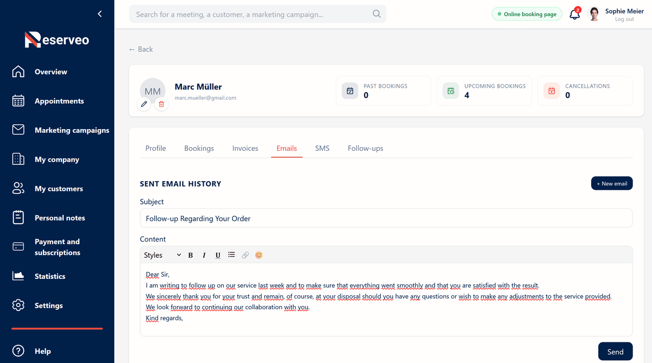Select the Emails tab
This screenshot has height=363, width=652.
[286, 148]
